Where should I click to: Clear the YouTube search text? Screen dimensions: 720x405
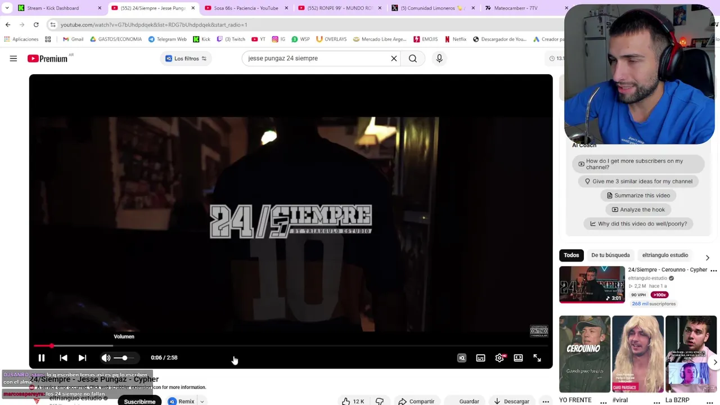coord(394,58)
